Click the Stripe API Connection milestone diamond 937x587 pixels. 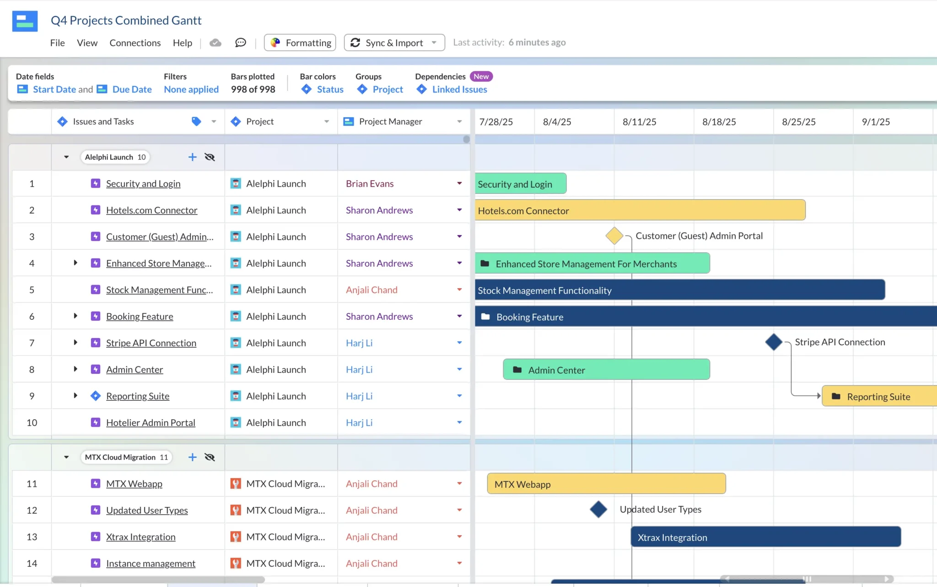[774, 342]
